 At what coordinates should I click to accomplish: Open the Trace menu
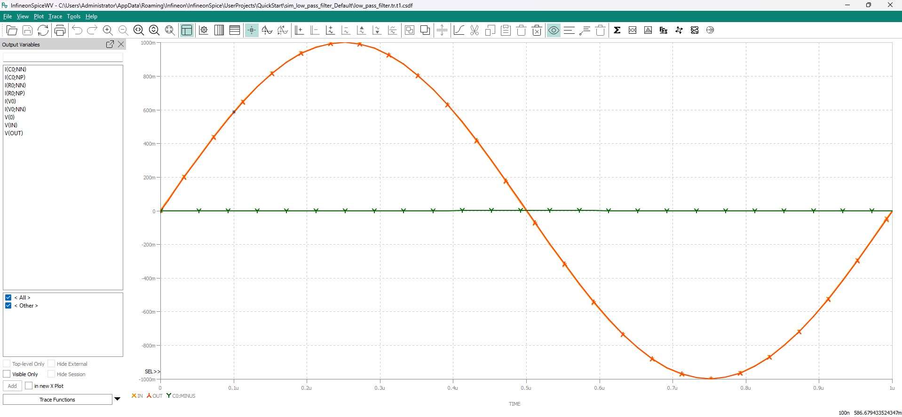[x=55, y=16]
